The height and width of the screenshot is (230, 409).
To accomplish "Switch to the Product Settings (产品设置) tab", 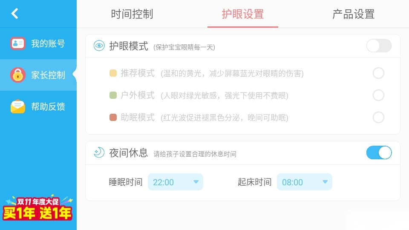I will [353, 14].
